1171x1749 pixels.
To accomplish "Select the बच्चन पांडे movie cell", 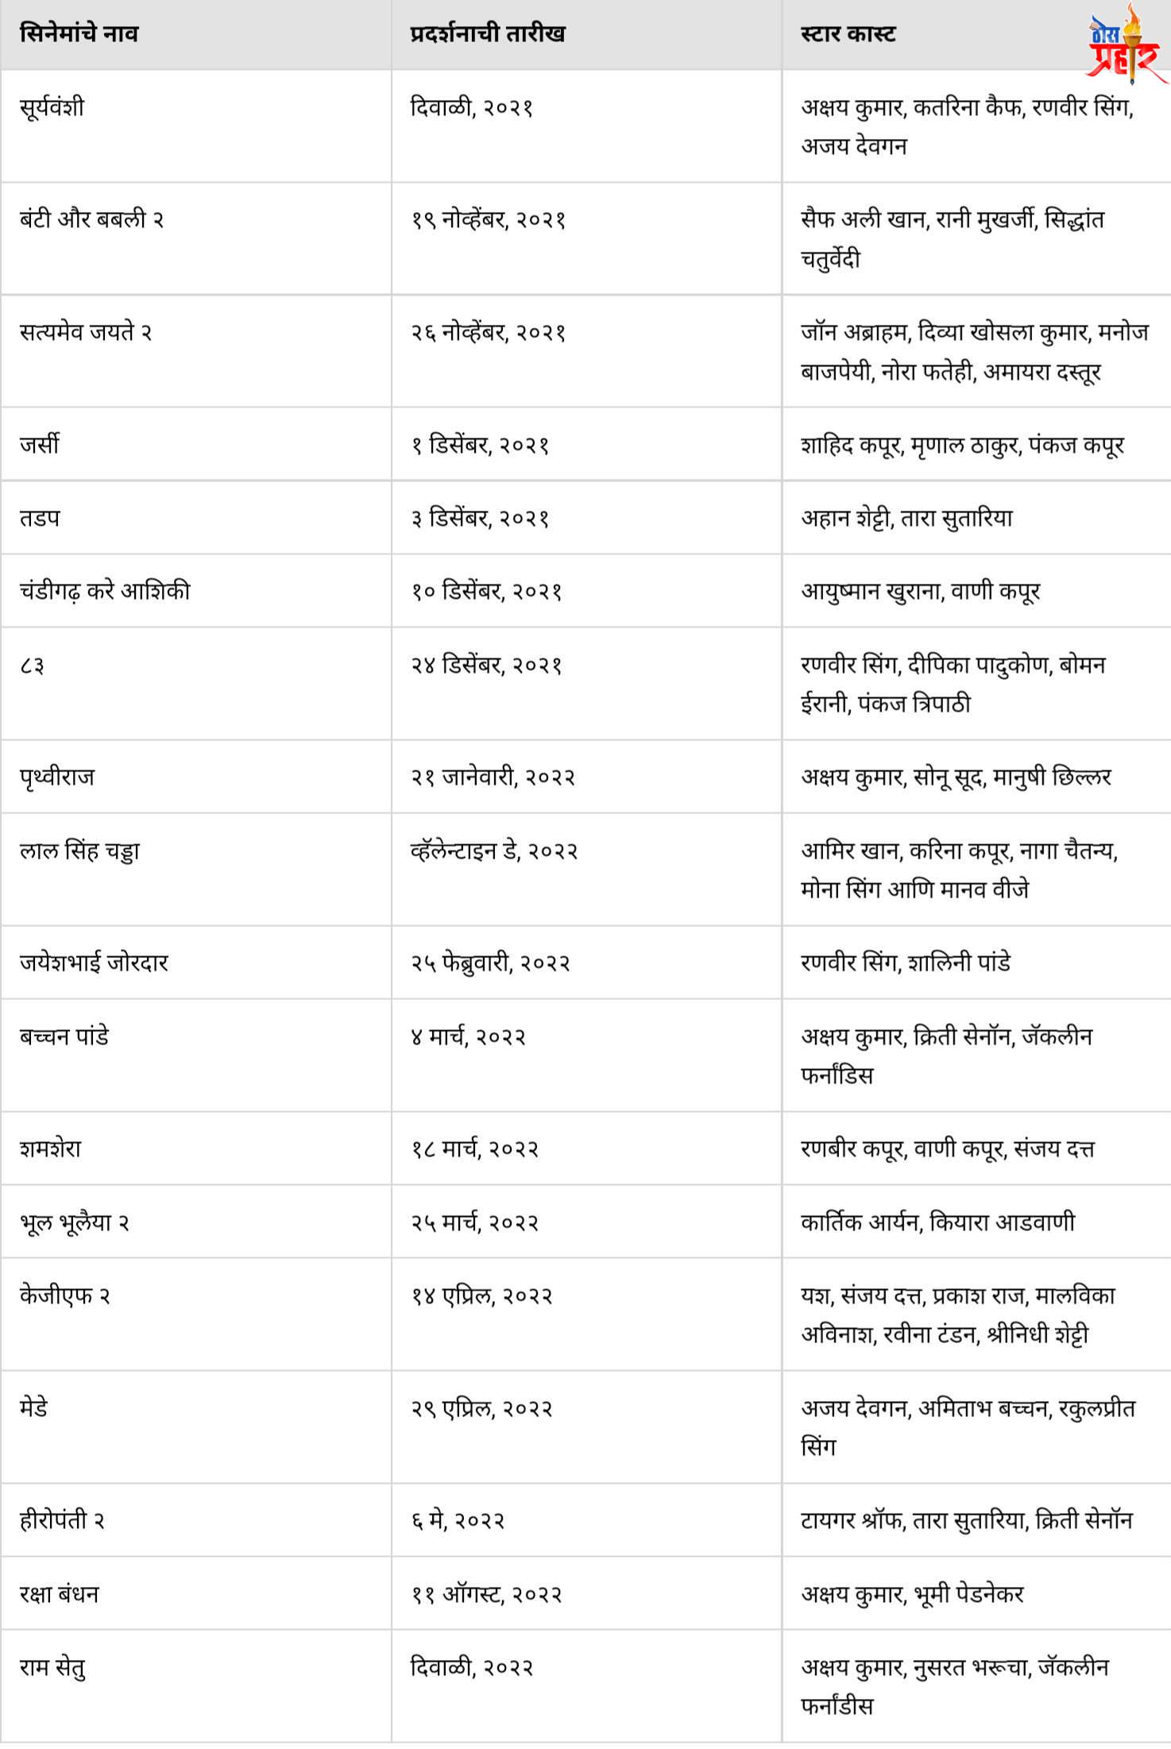I will point(64,1037).
